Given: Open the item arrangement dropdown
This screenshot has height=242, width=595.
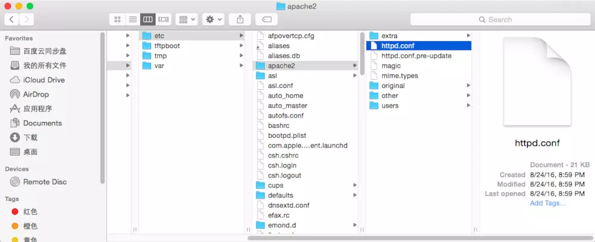Looking at the screenshot, I should [x=187, y=20].
